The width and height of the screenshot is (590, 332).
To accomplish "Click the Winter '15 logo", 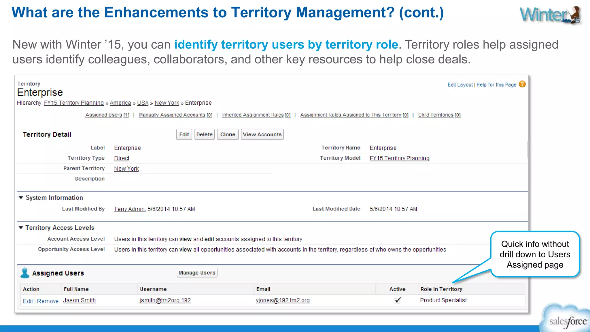I will point(550,15).
